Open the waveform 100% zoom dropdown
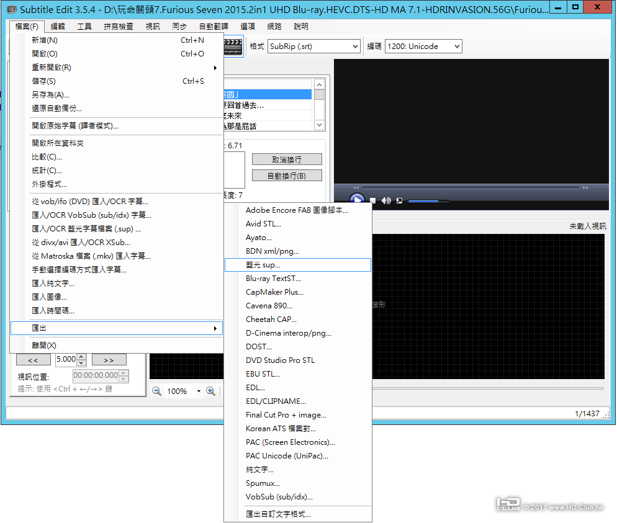Viewport: 617px width, 523px height. [199, 391]
